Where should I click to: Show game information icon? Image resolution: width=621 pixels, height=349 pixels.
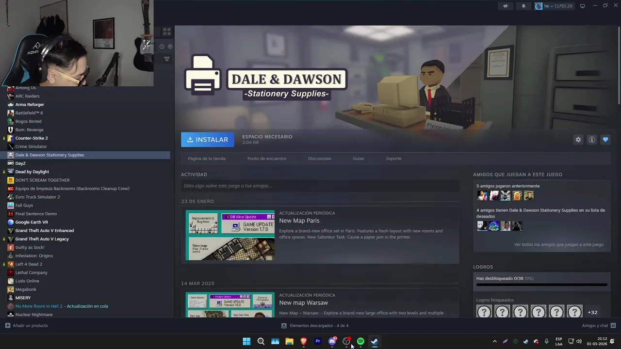(591, 140)
